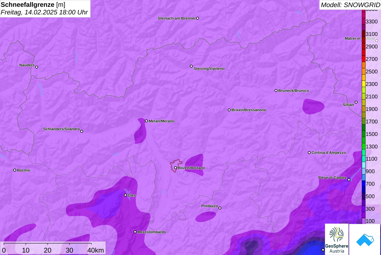Viewport: 381px width, 255px height.
Task: Select the Nauders town marker
Action: pyautogui.click(x=37, y=67)
